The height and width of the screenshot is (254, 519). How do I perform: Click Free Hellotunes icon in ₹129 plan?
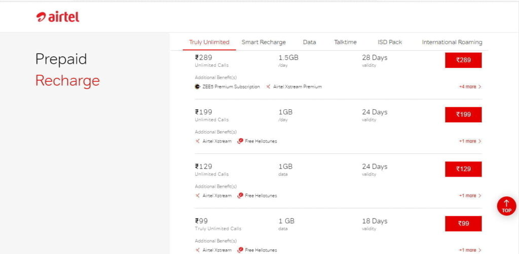(x=240, y=195)
